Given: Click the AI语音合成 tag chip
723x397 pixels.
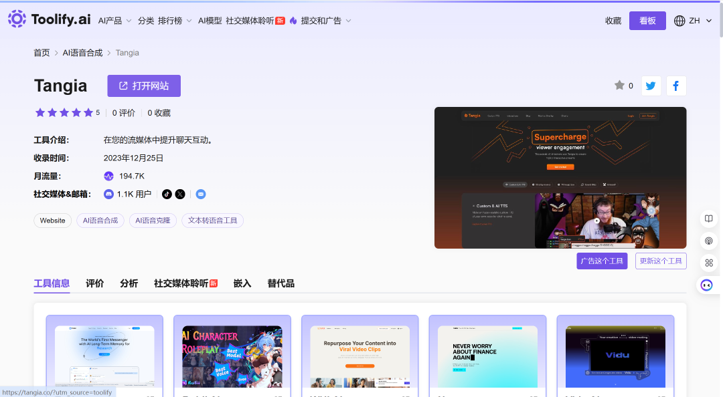Looking at the screenshot, I should (100, 221).
